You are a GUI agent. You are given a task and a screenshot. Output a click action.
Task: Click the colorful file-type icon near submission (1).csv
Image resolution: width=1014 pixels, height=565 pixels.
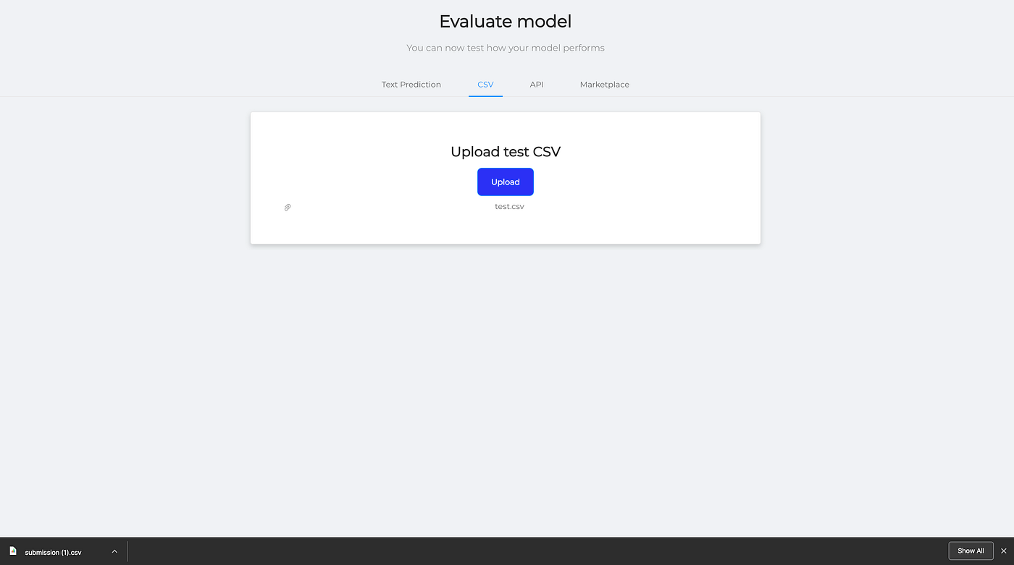tap(13, 551)
